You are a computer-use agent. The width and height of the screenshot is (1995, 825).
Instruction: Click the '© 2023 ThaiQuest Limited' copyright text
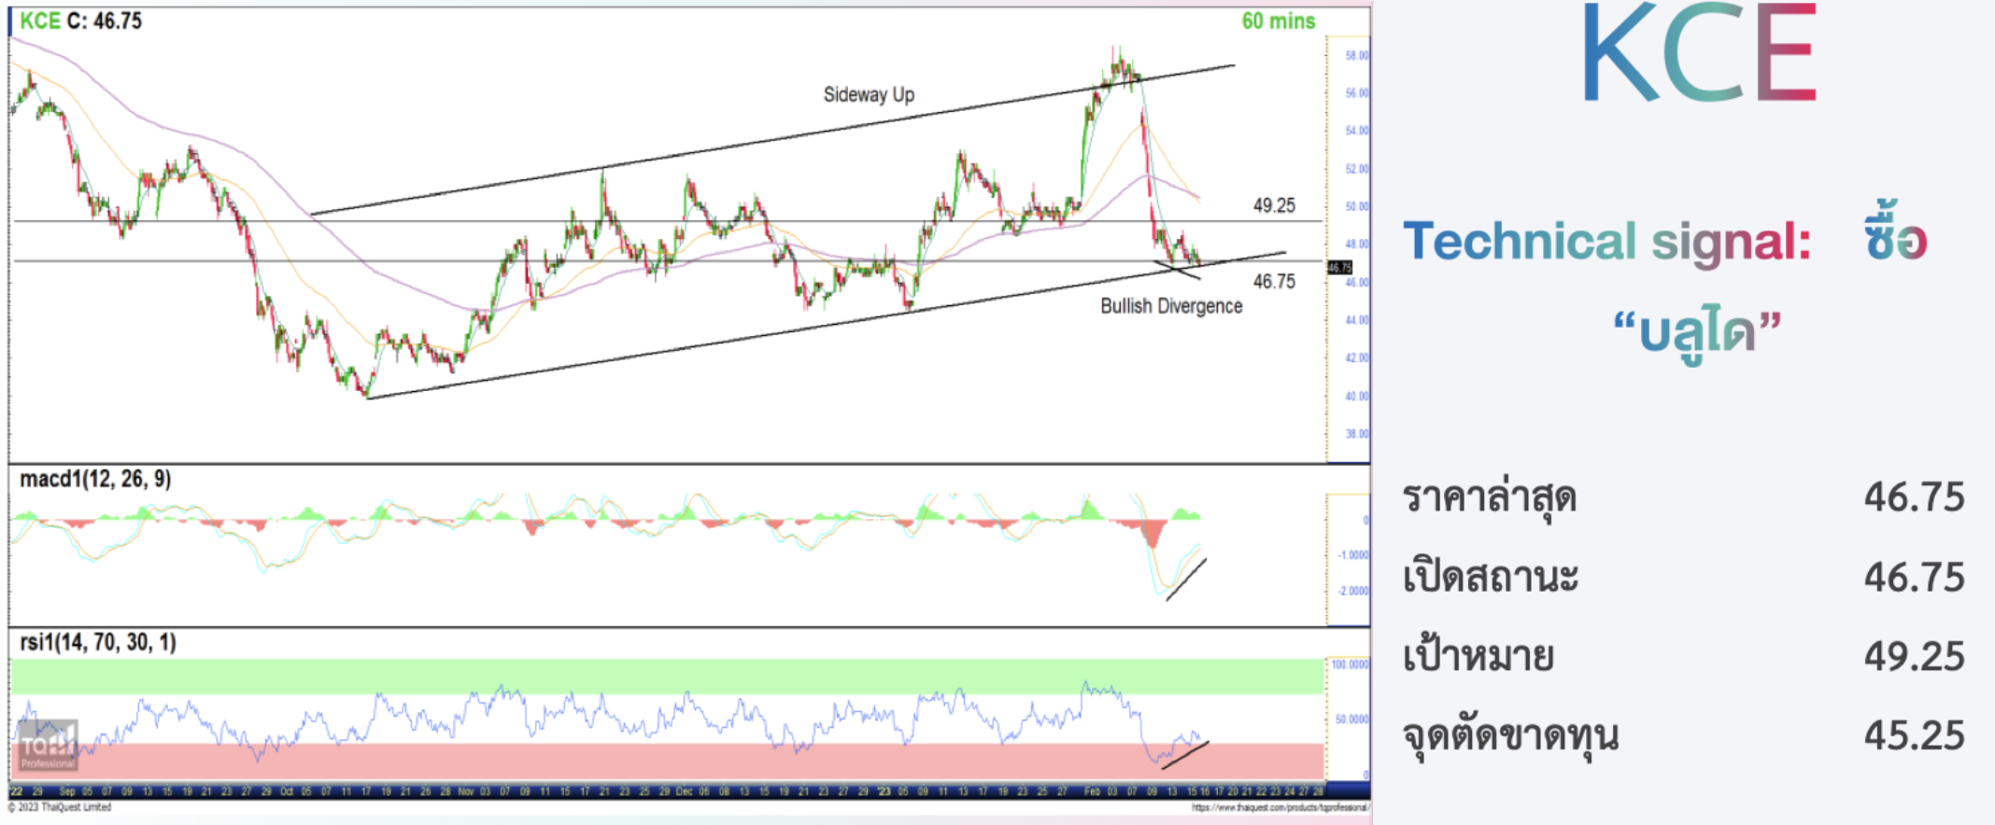(x=60, y=807)
